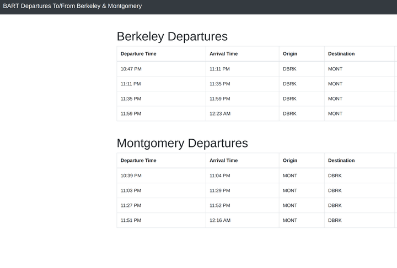Click Origin header in Montgomery table

pyautogui.click(x=290, y=161)
